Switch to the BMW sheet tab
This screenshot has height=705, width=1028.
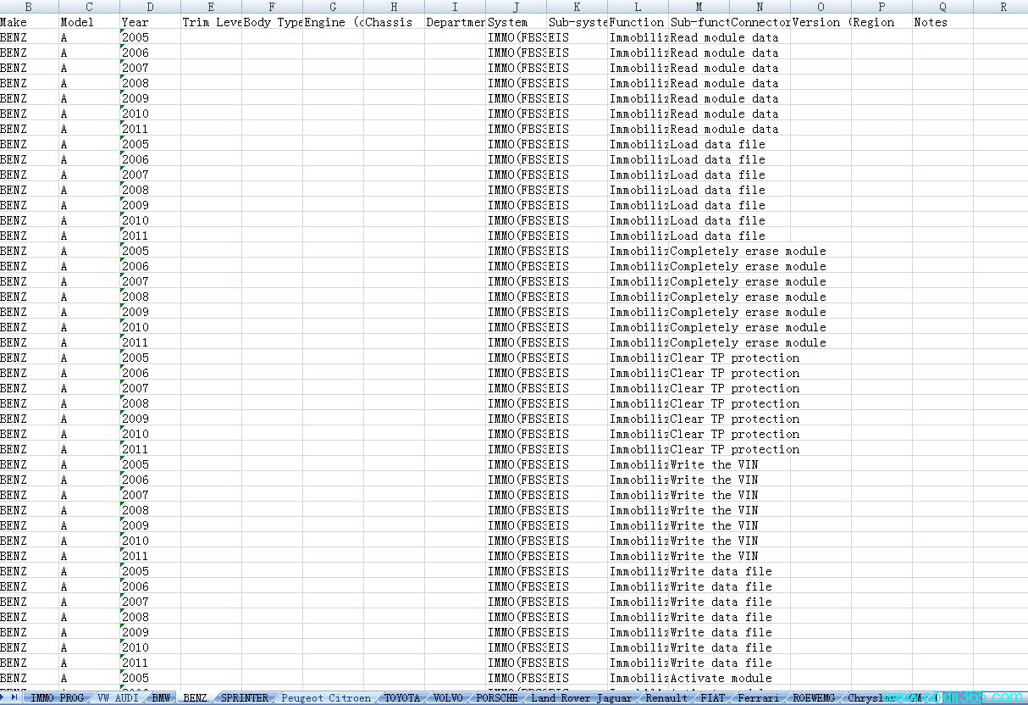click(161, 698)
